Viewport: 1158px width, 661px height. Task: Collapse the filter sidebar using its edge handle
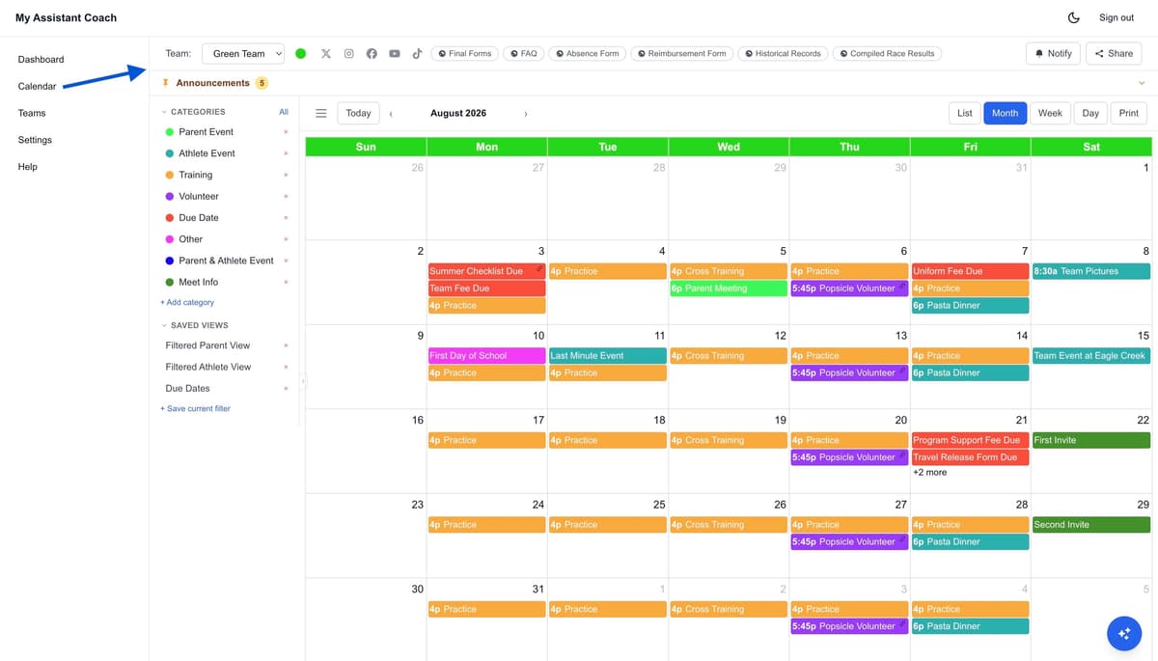pyautogui.click(x=302, y=382)
